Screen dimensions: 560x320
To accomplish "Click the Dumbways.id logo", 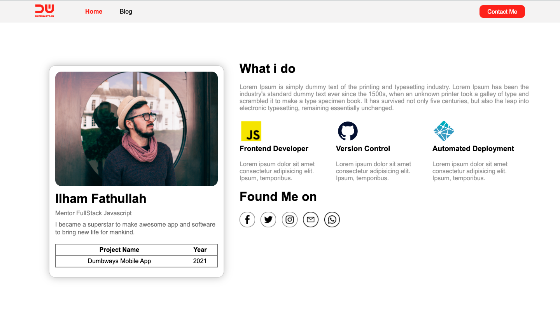I will click(x=44, y=11).
